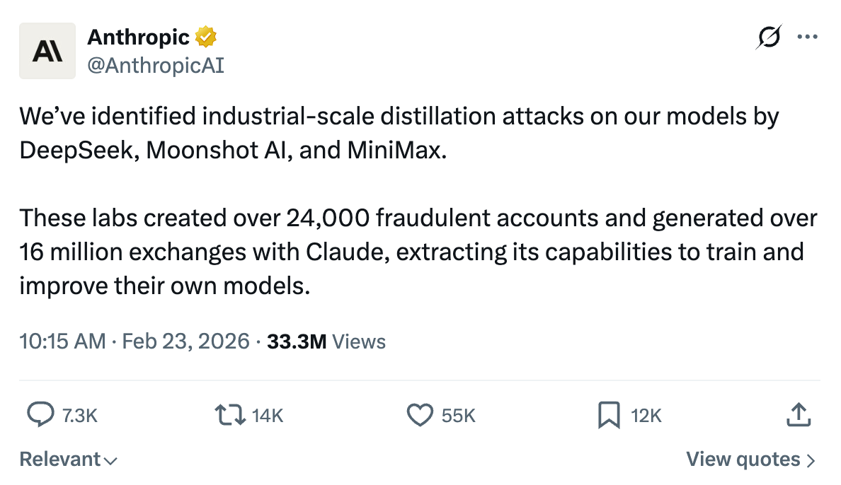Image resolution: width=841 pixels, height=485 pixels.
Task: Open the 10:15 AM Feb 23 timestamp
Action: pyautogui.click(x=135, y=342)
